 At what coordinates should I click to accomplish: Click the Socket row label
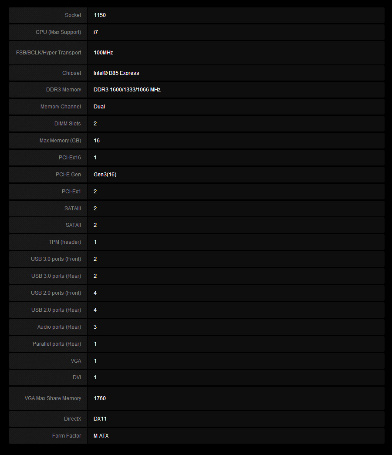[73, 15]
